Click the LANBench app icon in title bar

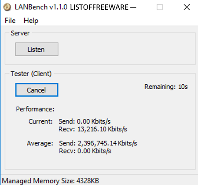pyautogui.click(x=7, y=7)
